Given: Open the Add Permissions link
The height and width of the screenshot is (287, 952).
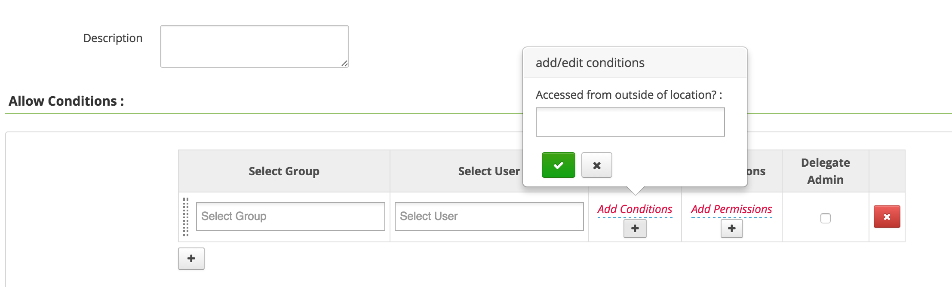Looking at the screenshot, I should coord(731,209).
